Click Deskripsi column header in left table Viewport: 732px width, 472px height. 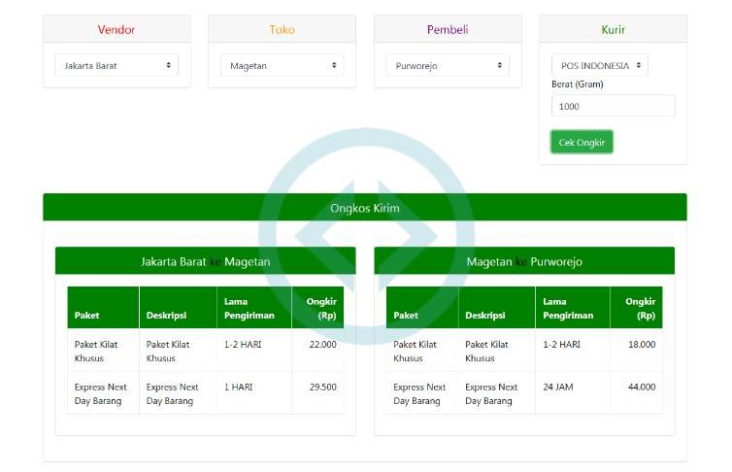(164, 315)
